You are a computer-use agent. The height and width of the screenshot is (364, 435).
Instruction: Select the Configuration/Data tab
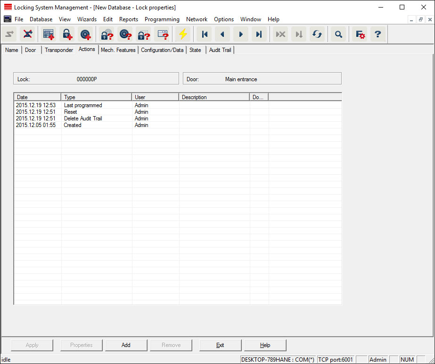pyautogui.click(x=162, y=50)
